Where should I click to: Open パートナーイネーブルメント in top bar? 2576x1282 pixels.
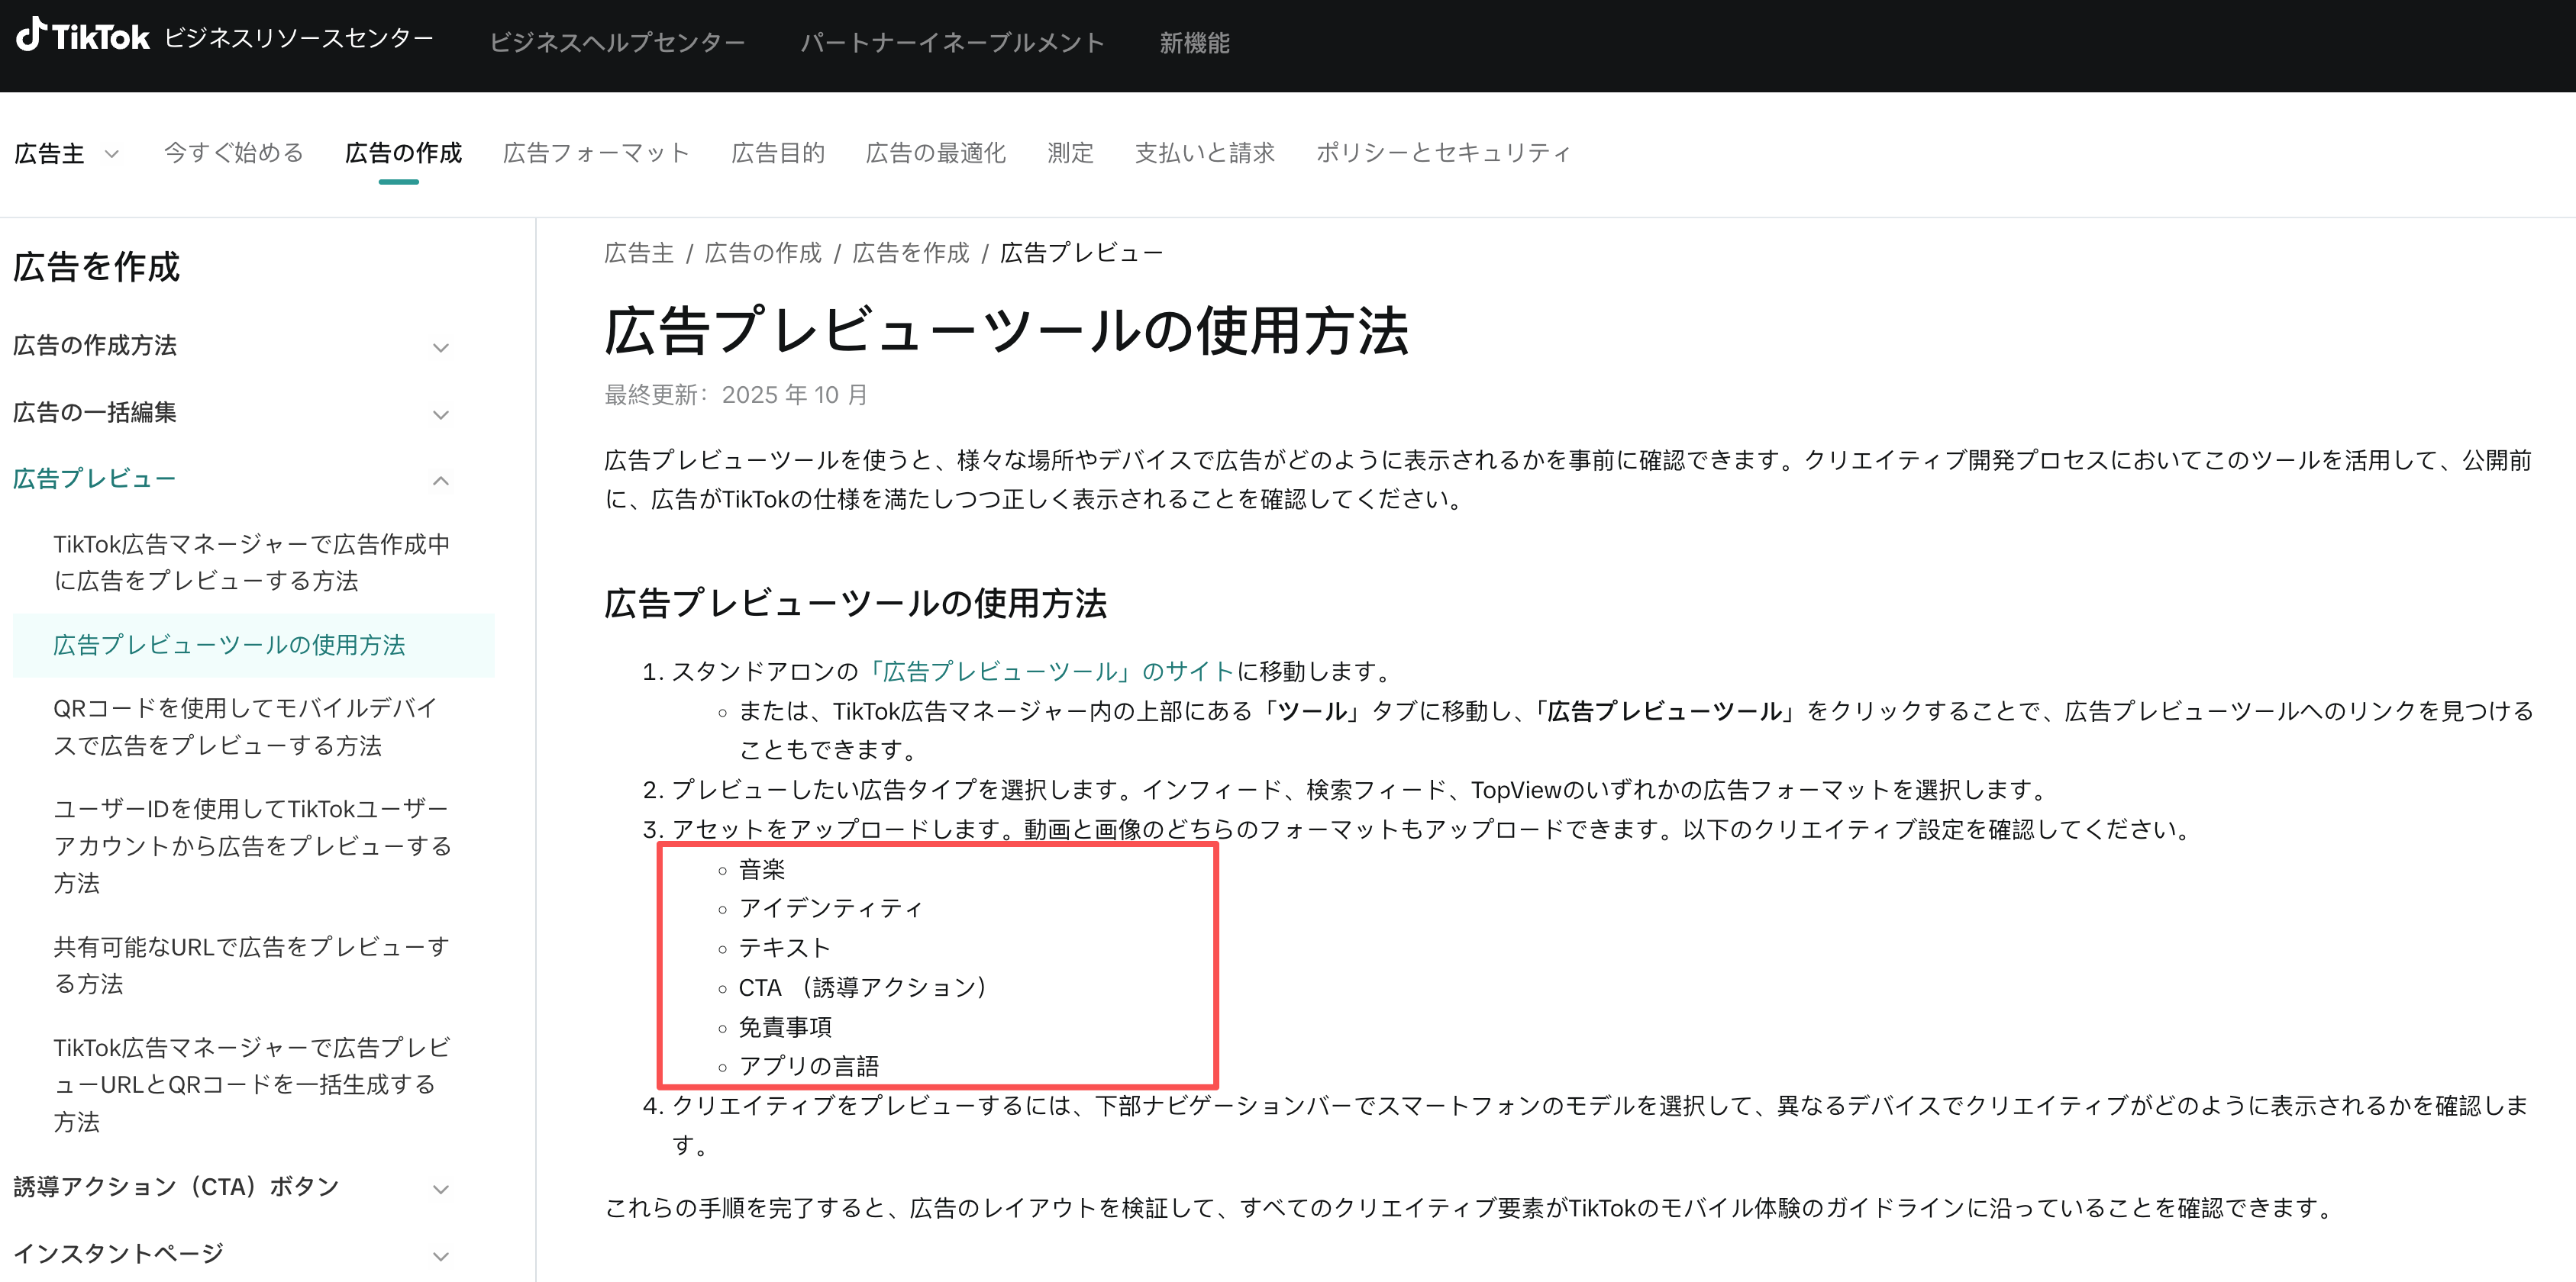click(x=952, y=42)
